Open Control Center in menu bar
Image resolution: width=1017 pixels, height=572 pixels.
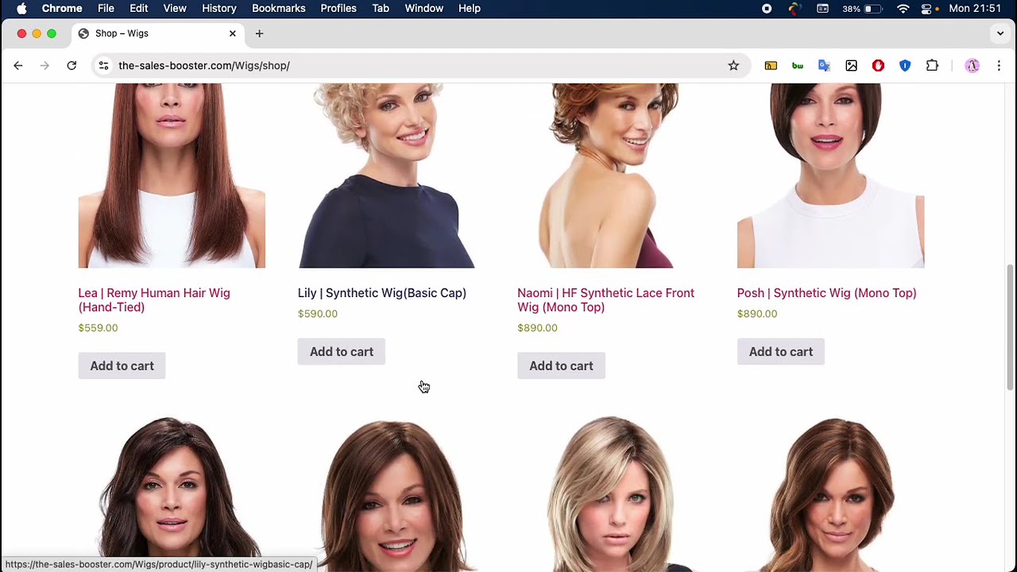(926, 8)
